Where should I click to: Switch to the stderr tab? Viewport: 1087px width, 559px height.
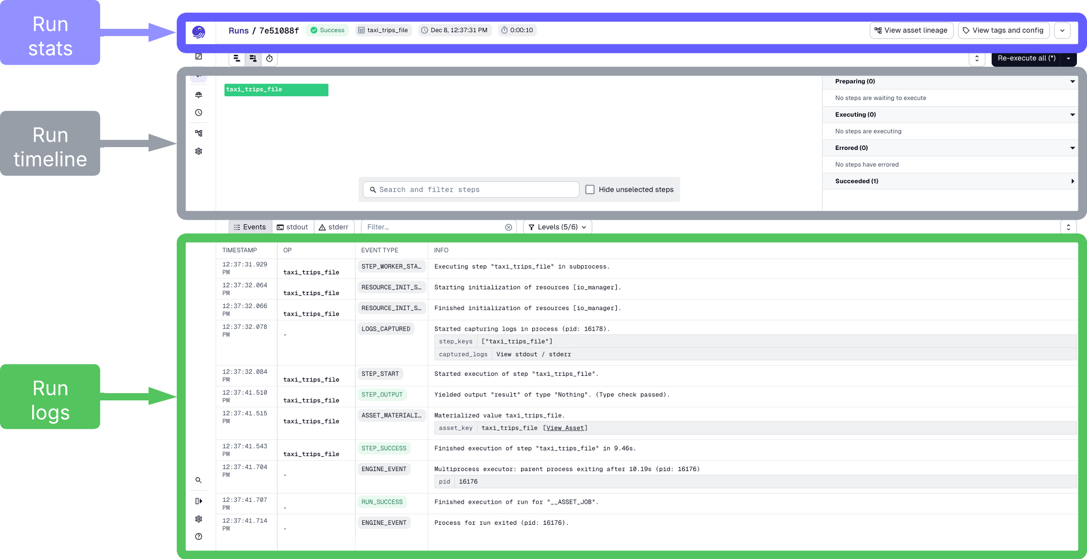[334, 227]
